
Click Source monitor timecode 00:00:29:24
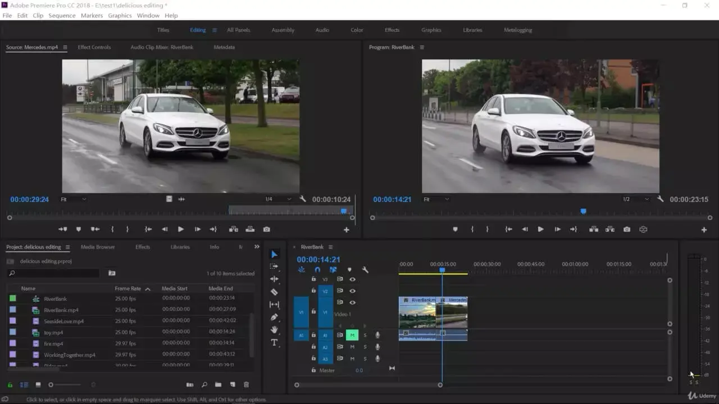[29, 199]
